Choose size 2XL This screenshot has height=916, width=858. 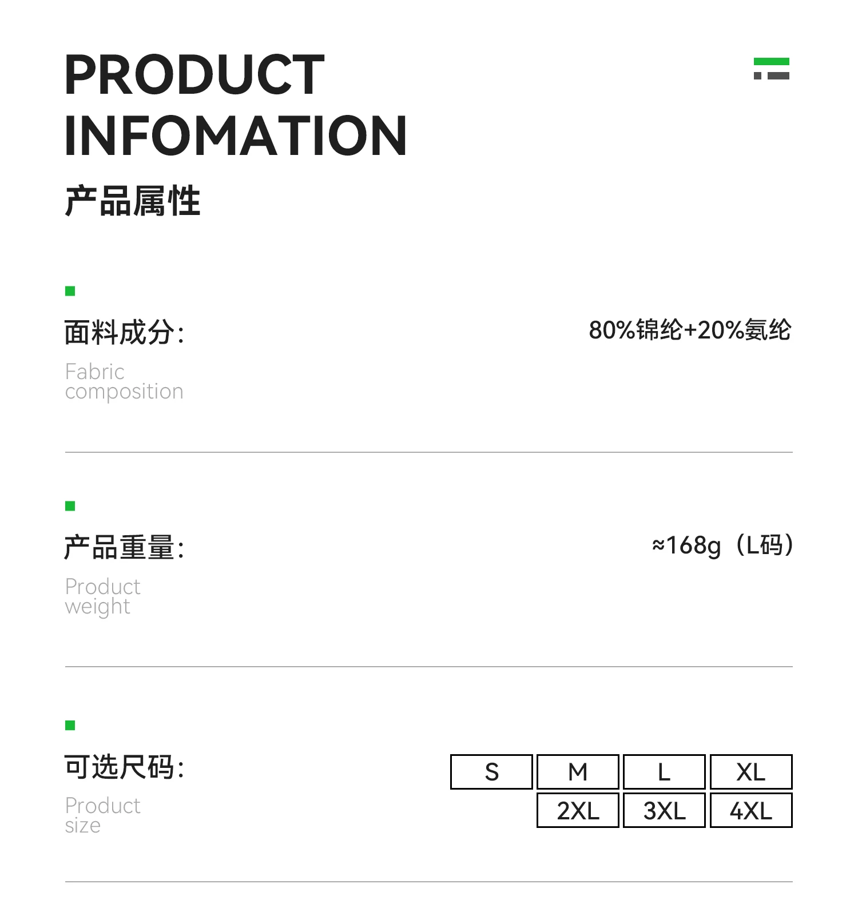click(x=578, y=810)
